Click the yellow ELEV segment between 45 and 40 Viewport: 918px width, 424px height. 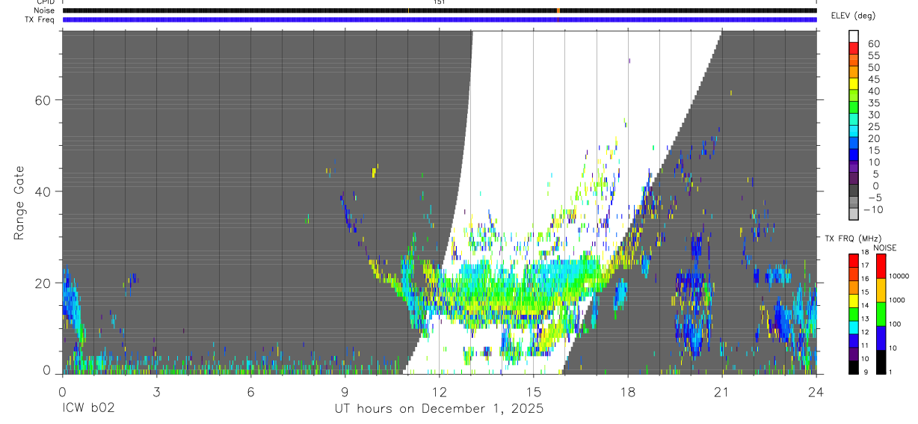point(854,85)
